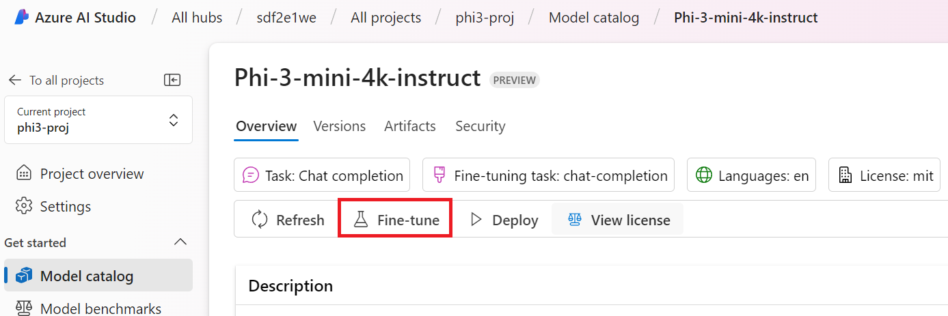Open the Security tab

pos(480,126)
